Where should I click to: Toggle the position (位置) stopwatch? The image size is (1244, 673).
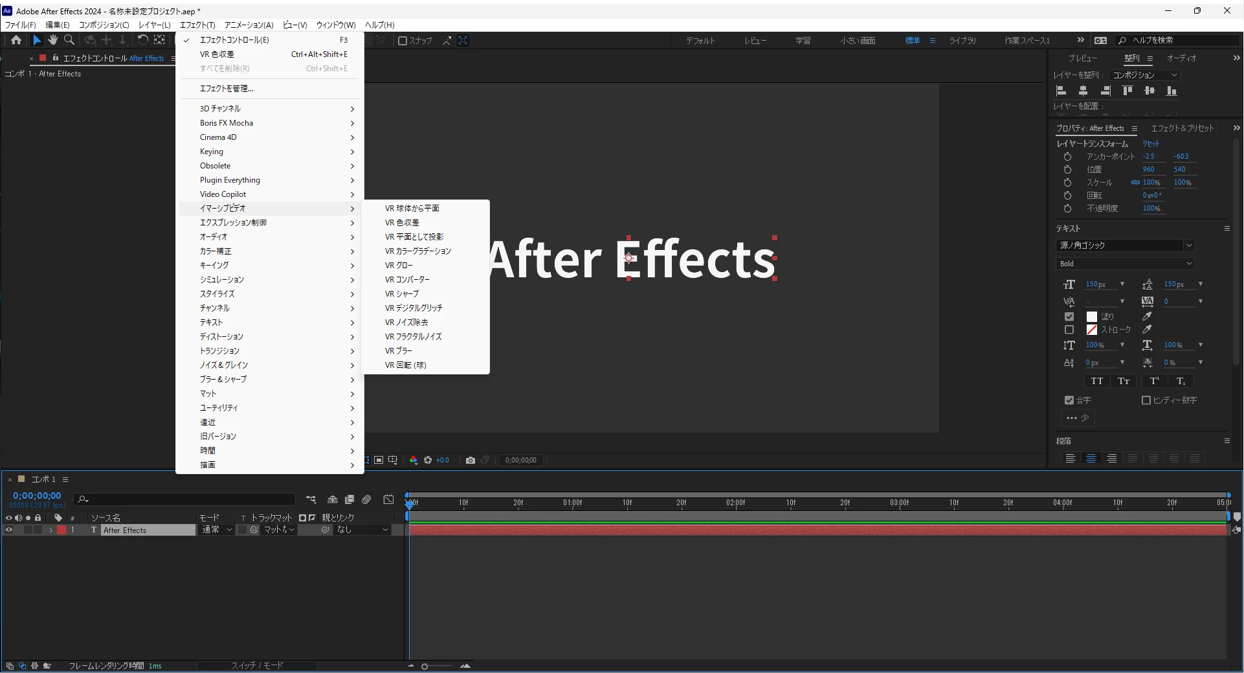pyautogui.click(x=1068, y=170)
